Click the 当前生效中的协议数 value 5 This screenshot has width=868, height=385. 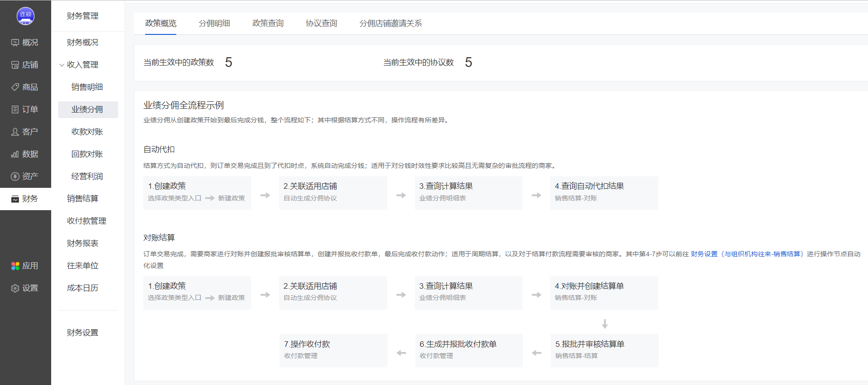click(468, 62)
